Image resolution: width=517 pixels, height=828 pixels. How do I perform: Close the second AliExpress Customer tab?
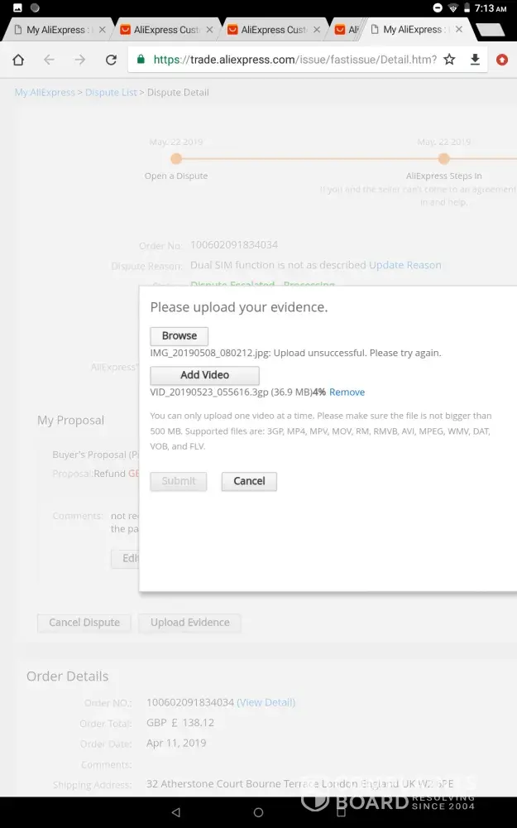coord(317,30)
